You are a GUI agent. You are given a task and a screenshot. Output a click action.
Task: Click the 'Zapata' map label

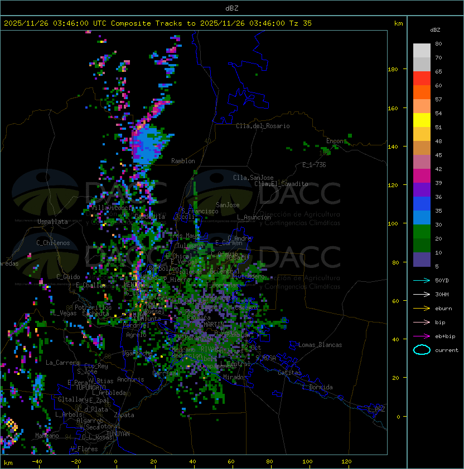[x=124, y=415]
